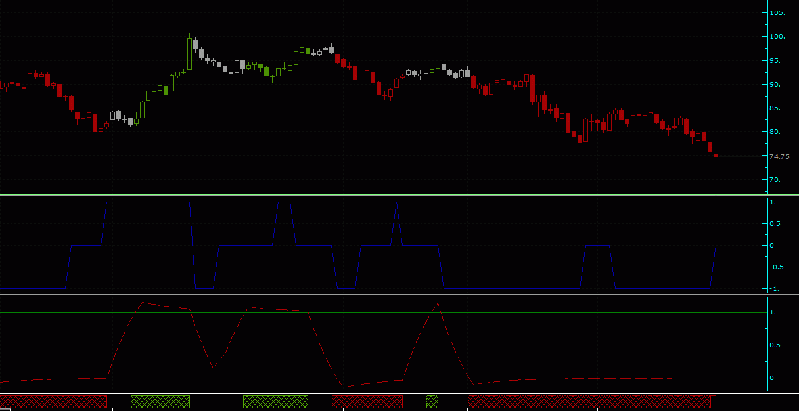The width and height of the screenshot is (799, 411).
Task: Click the 90. price axis label
Action: click(x=775, y=85)
